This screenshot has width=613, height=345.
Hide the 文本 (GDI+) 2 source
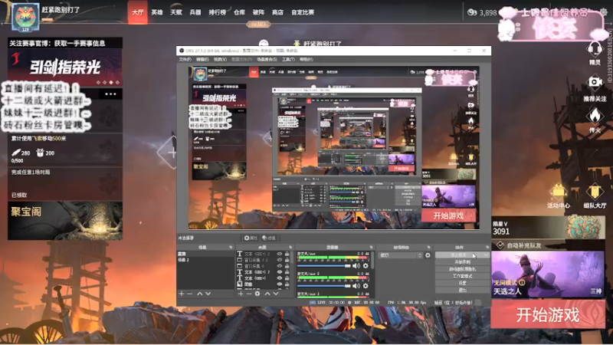(x=280, y=254)
